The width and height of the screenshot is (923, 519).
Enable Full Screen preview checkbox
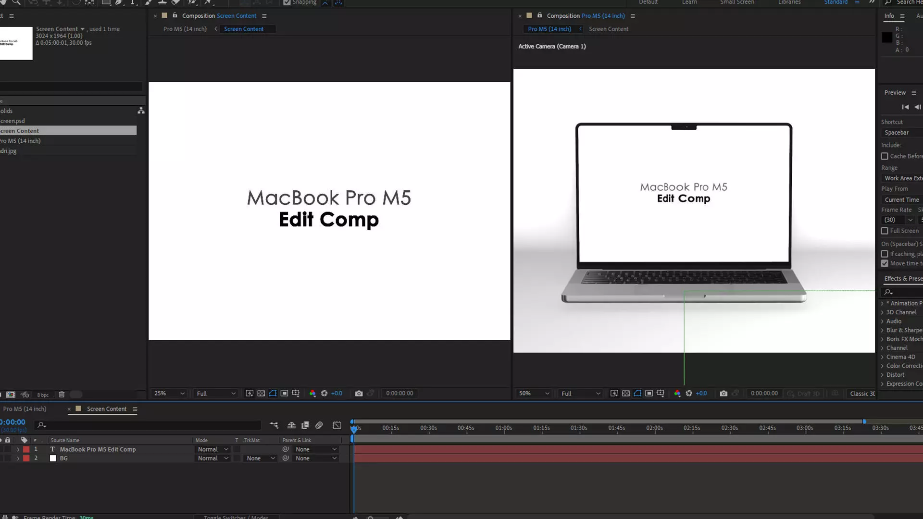point(885,231)
